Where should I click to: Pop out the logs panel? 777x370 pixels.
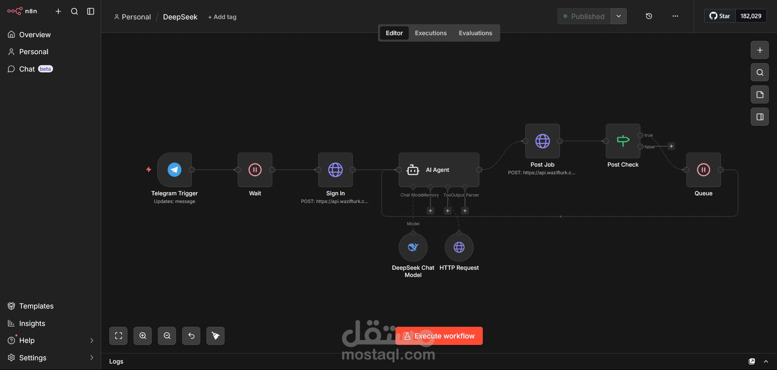tap(752, 362)
